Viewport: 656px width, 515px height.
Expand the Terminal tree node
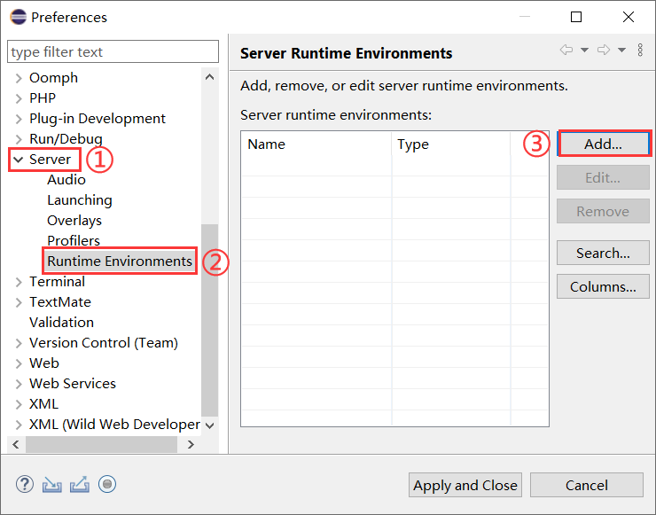[19, 282]
